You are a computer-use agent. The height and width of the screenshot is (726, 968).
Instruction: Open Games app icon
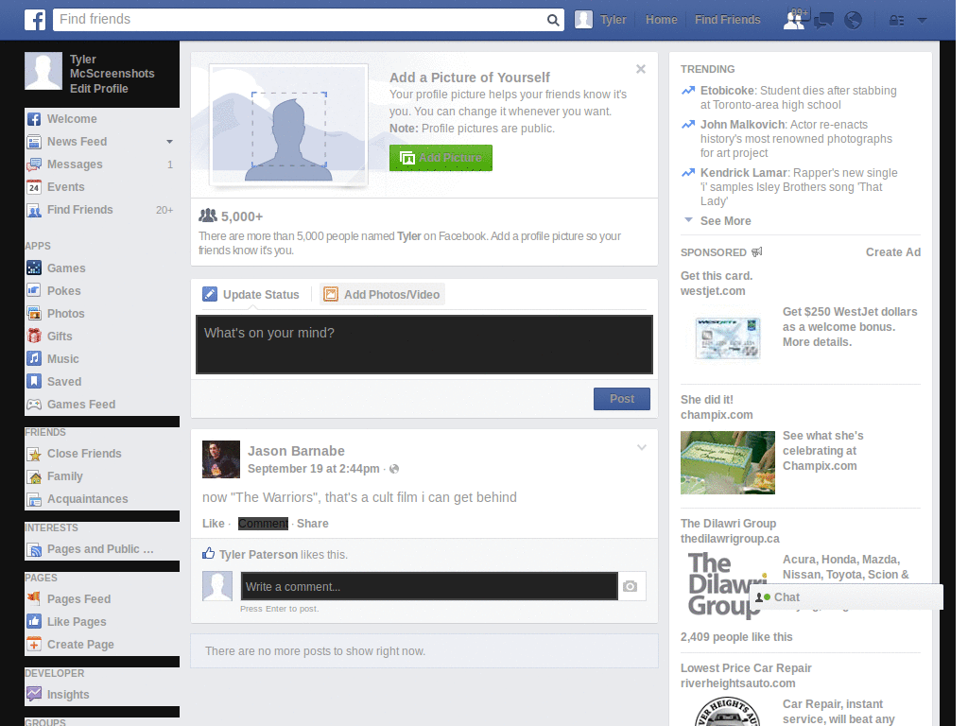34,268
